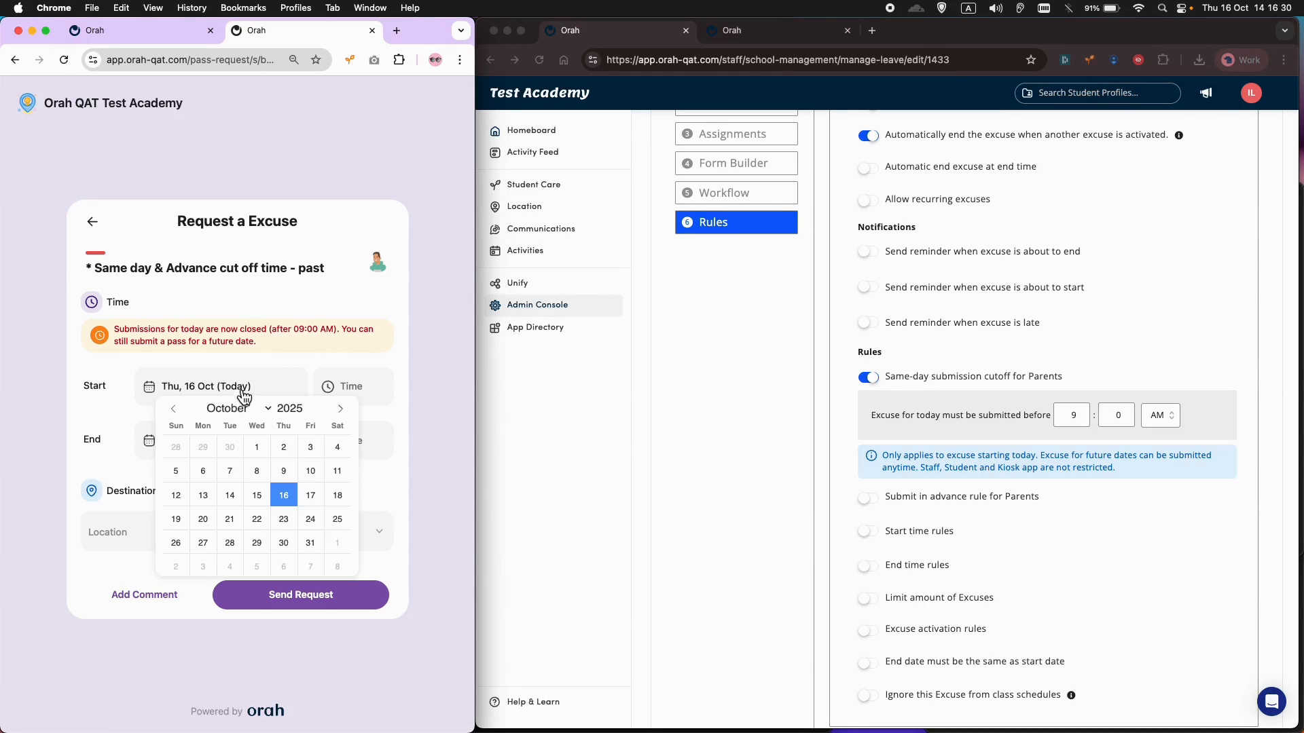Select Student Care in the sidebar
Screen dimensions: 1304x733
(x=534, y=184)
